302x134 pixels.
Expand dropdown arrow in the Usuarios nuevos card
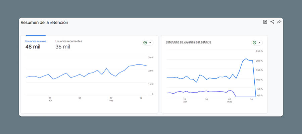tap(150, 43)
